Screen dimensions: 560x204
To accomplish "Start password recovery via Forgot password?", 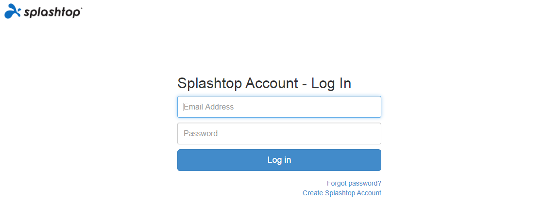I will [x=354, y=183].
